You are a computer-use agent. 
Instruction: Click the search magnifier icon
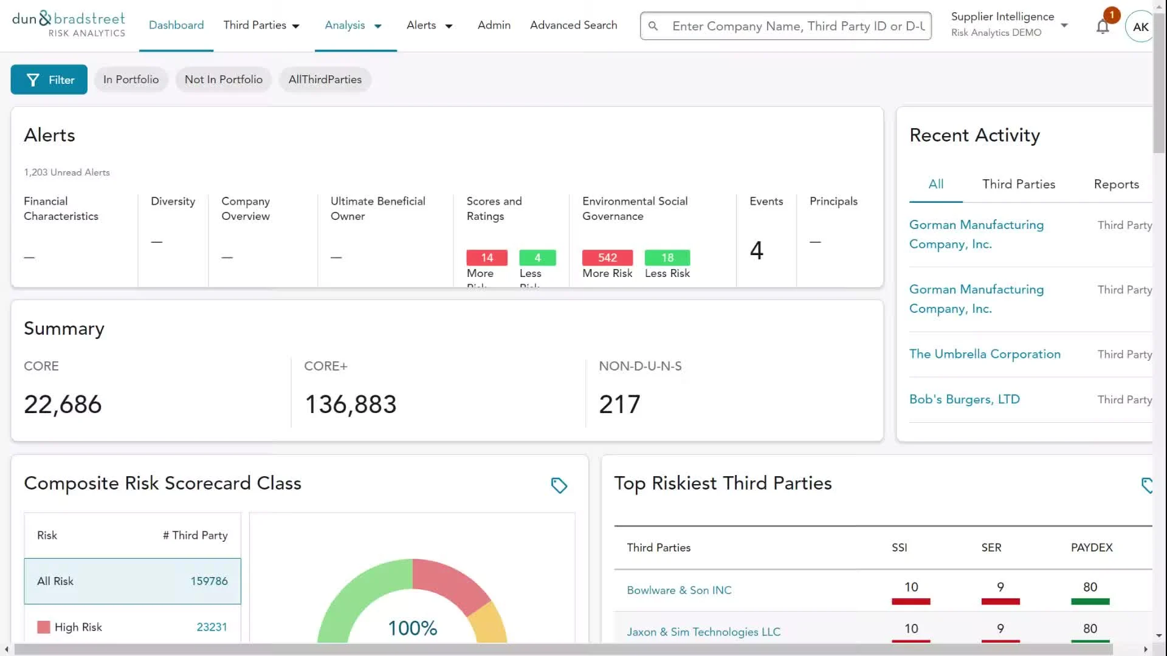click(653, 26)
